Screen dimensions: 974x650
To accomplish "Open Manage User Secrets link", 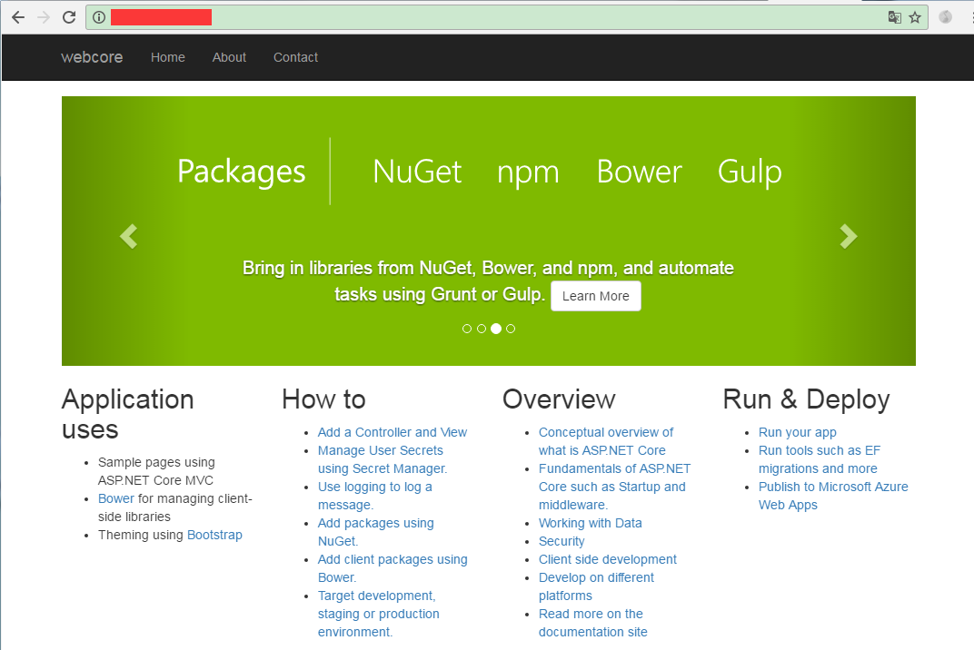I will click(383, 459).
